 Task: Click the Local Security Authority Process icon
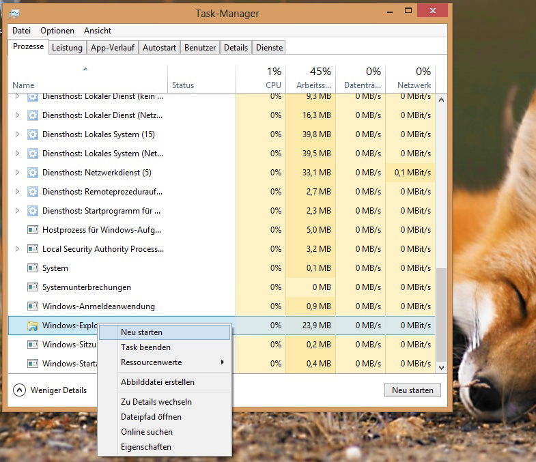pyautogui.click(x=33, y=249)
